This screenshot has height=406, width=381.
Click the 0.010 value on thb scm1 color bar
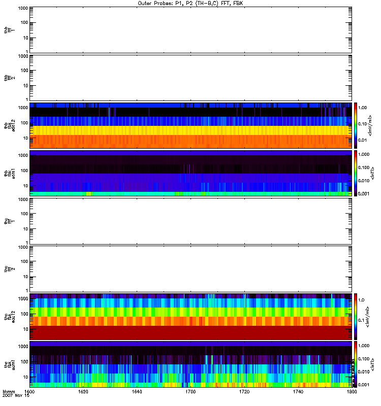[x=364, y=181]
